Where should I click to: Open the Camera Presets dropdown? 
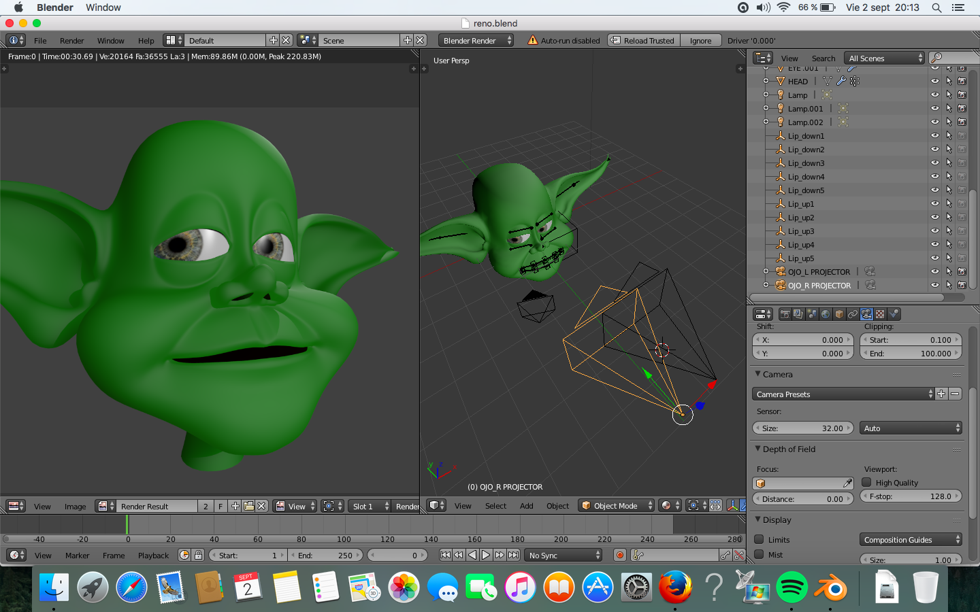coord(843,394)
